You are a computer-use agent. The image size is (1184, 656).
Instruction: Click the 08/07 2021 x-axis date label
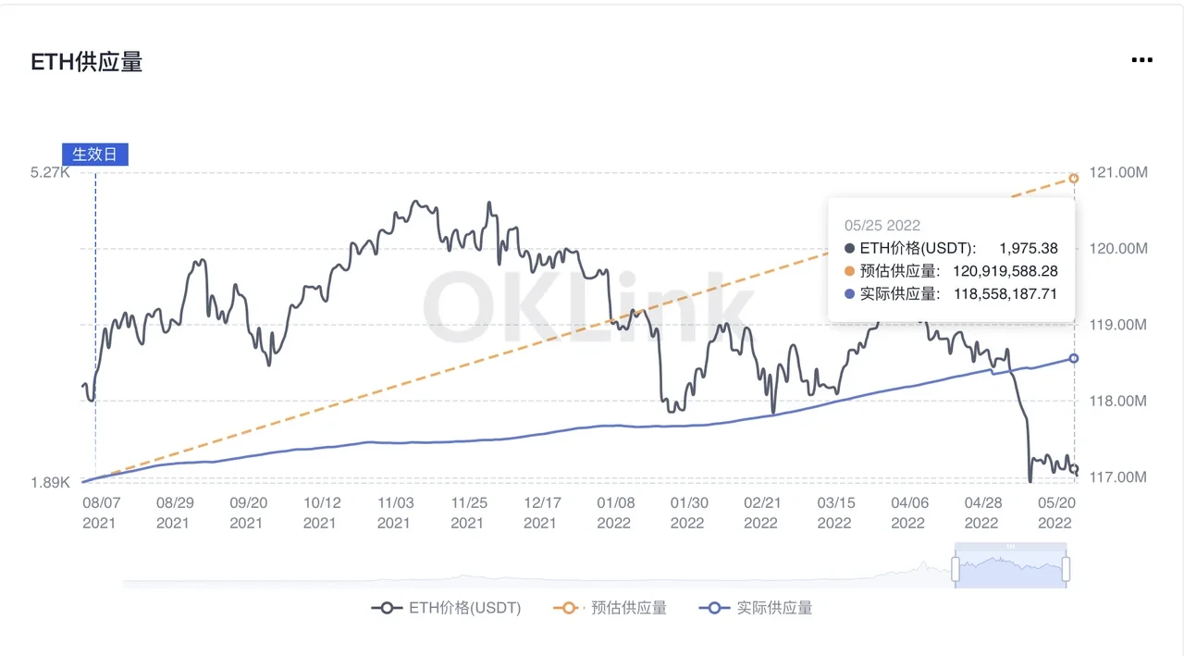(x=99, y=513)
